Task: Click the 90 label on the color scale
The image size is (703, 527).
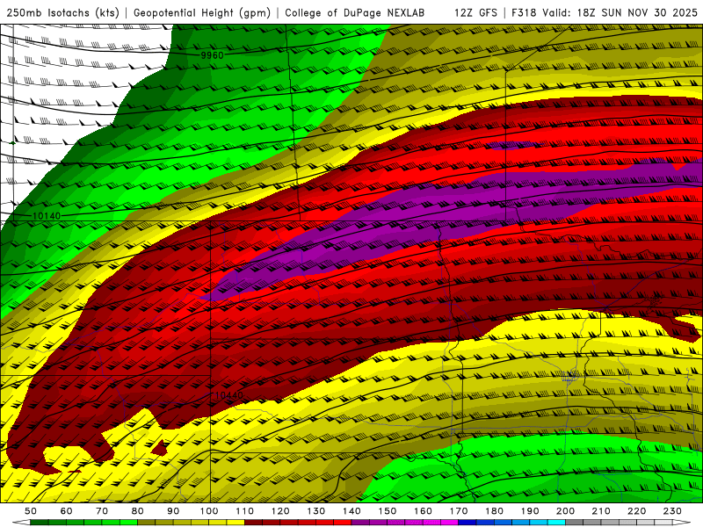Action: (173, 511)
